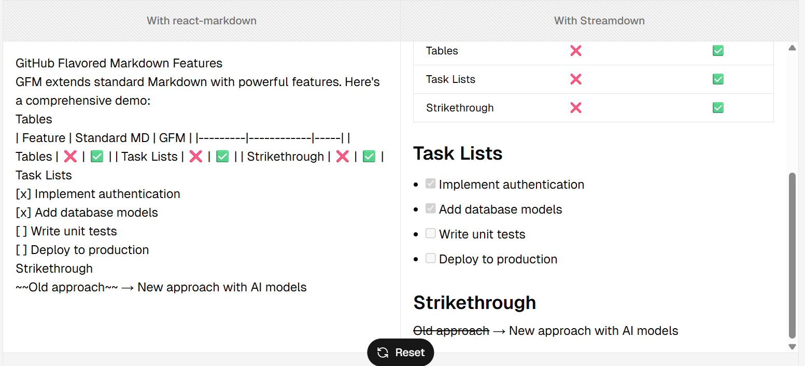The height and width of the screenshot is (366, 805).
Task: Click the circular arrows Reset icon
Action: click(383, 353)
